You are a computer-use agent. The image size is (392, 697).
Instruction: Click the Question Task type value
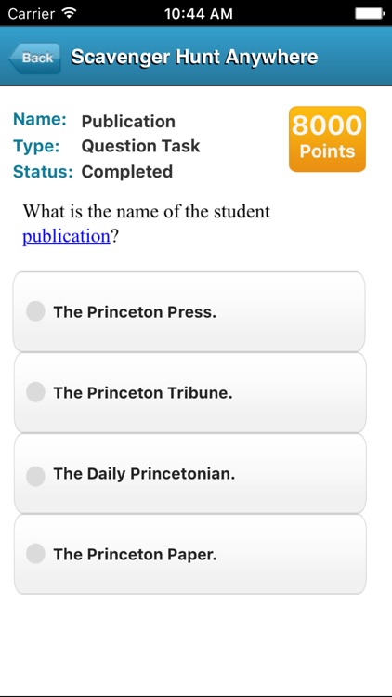pos(140,146)
